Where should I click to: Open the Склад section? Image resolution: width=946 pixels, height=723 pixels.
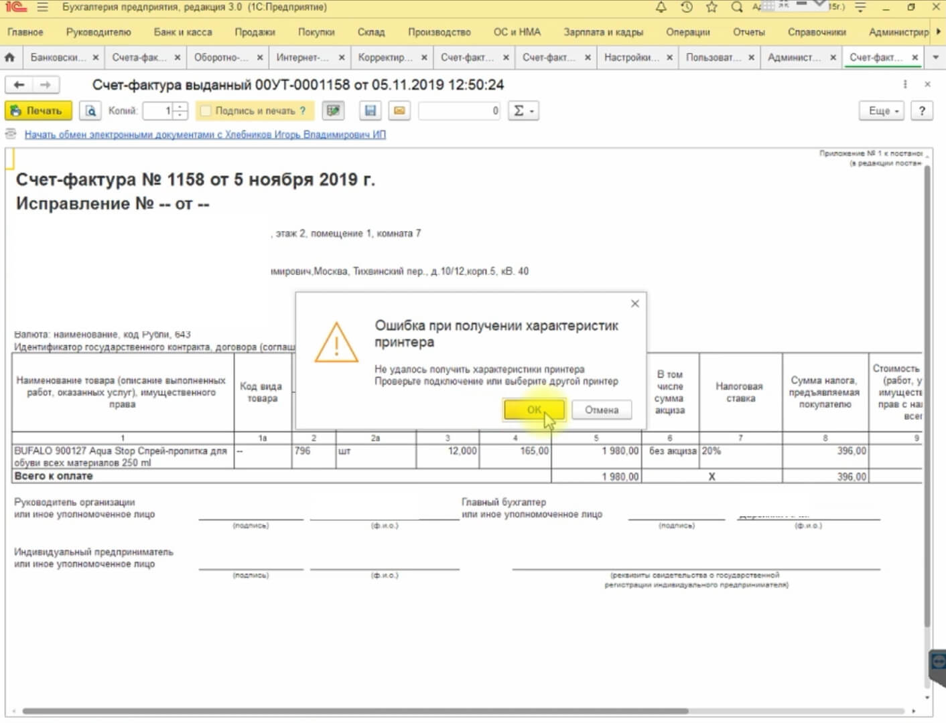pos(371,32)
